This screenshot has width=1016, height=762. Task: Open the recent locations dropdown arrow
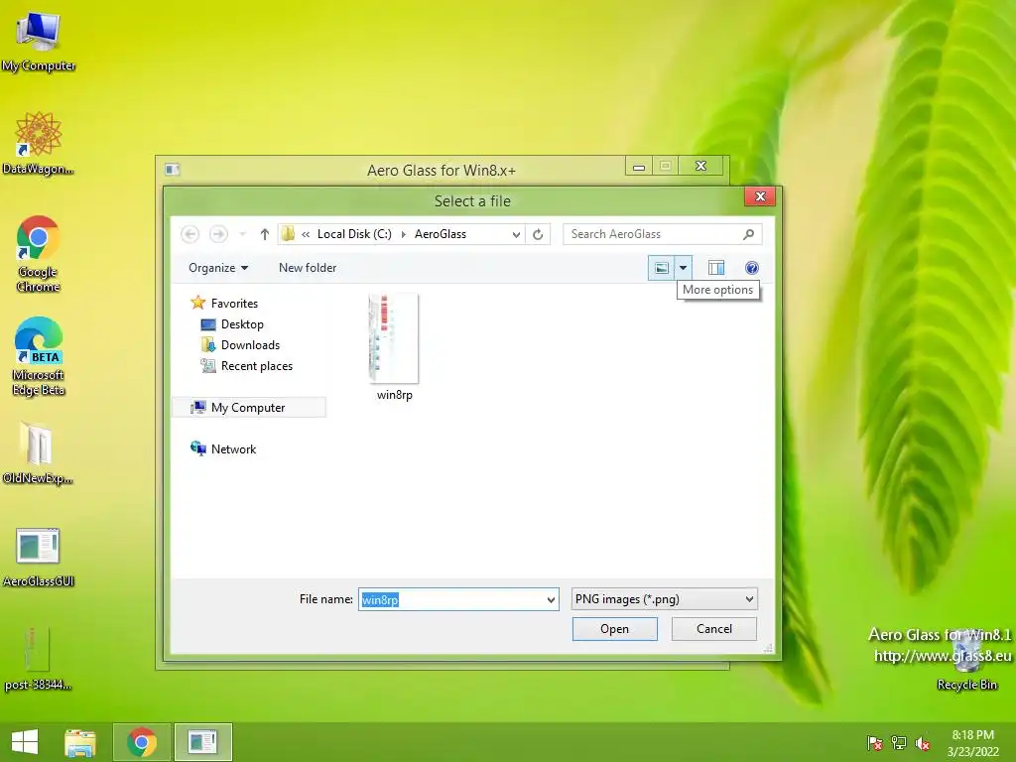click(242, 234)
